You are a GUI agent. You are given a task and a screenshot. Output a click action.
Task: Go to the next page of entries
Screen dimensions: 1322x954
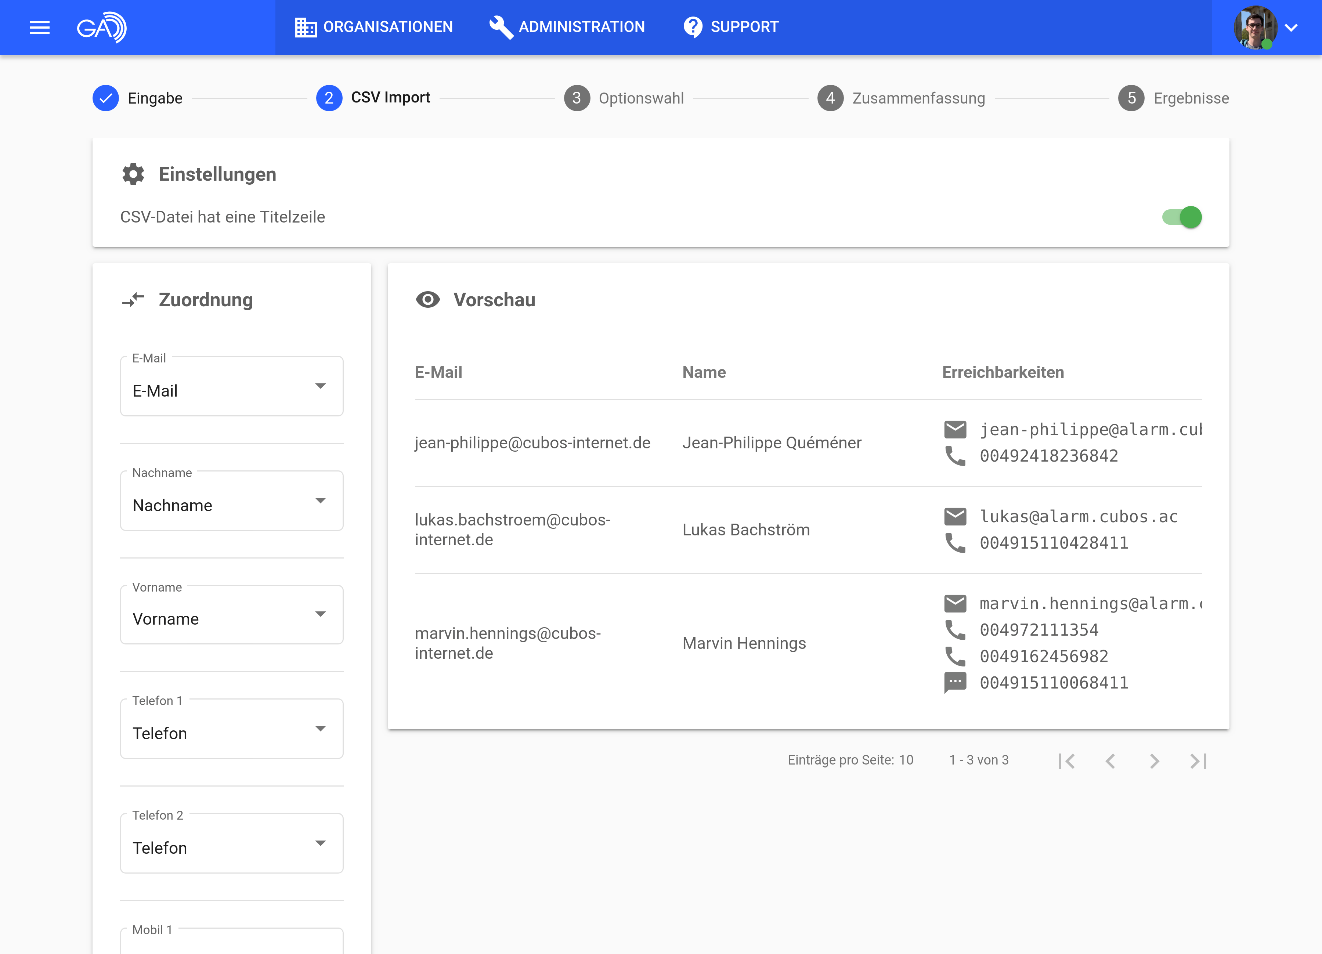coord(1154,760)
